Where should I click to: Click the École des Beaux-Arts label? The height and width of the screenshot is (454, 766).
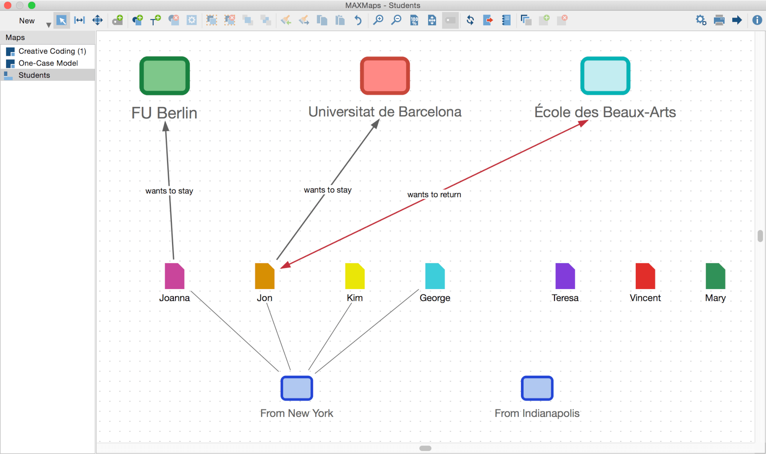click(x=605, y=112)
